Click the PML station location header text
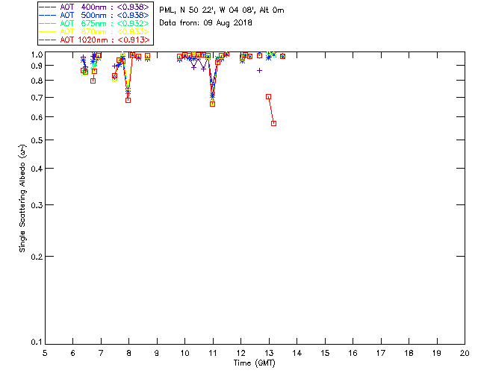The height and width of the screenshot is (382, 478). point(222,10)
